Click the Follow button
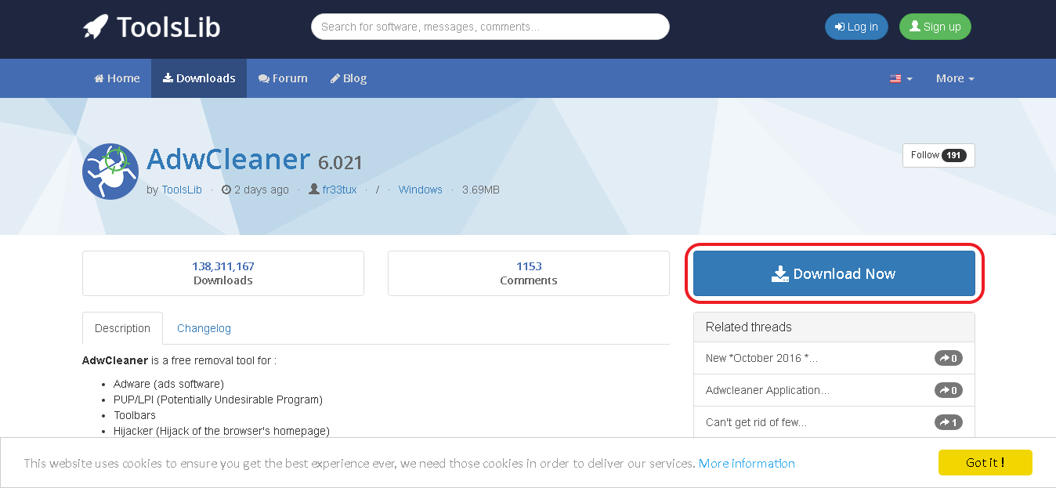The image size is (1056, 488). pos(938,155)
